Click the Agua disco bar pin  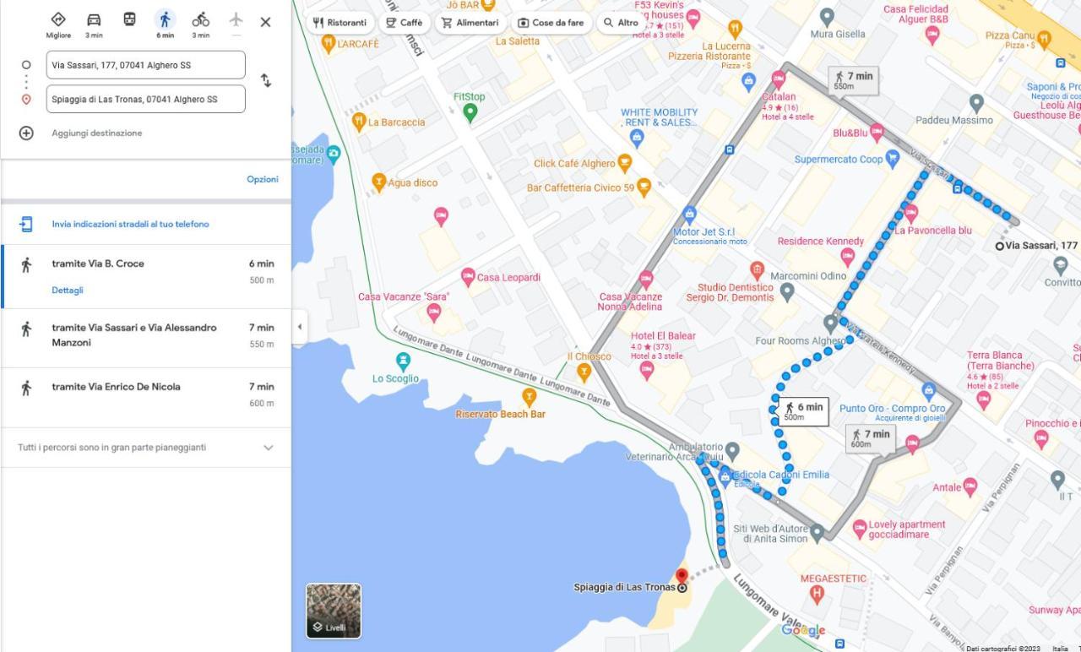tap(379, 182)
